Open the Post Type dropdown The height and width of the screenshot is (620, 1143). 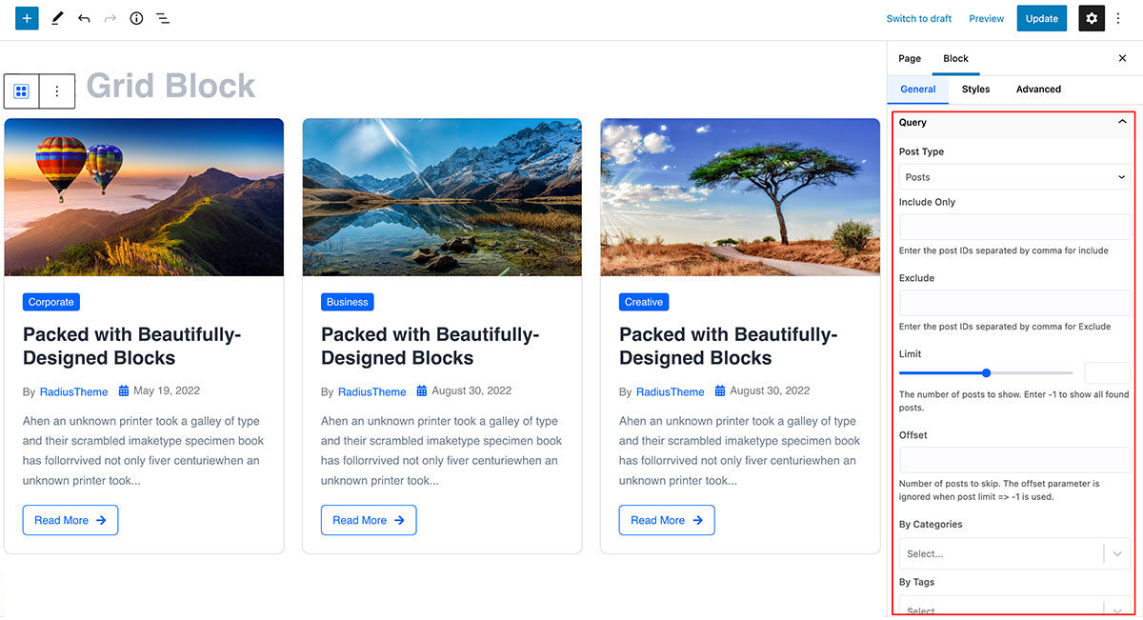(1015, 177)
